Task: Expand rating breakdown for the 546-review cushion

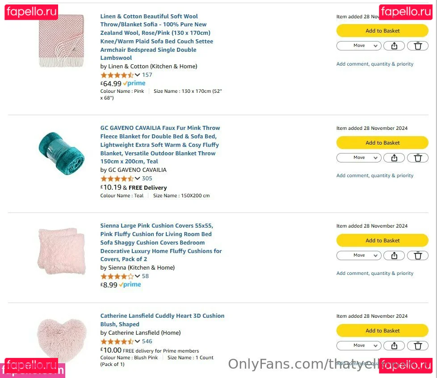Action: click(137, 341)
